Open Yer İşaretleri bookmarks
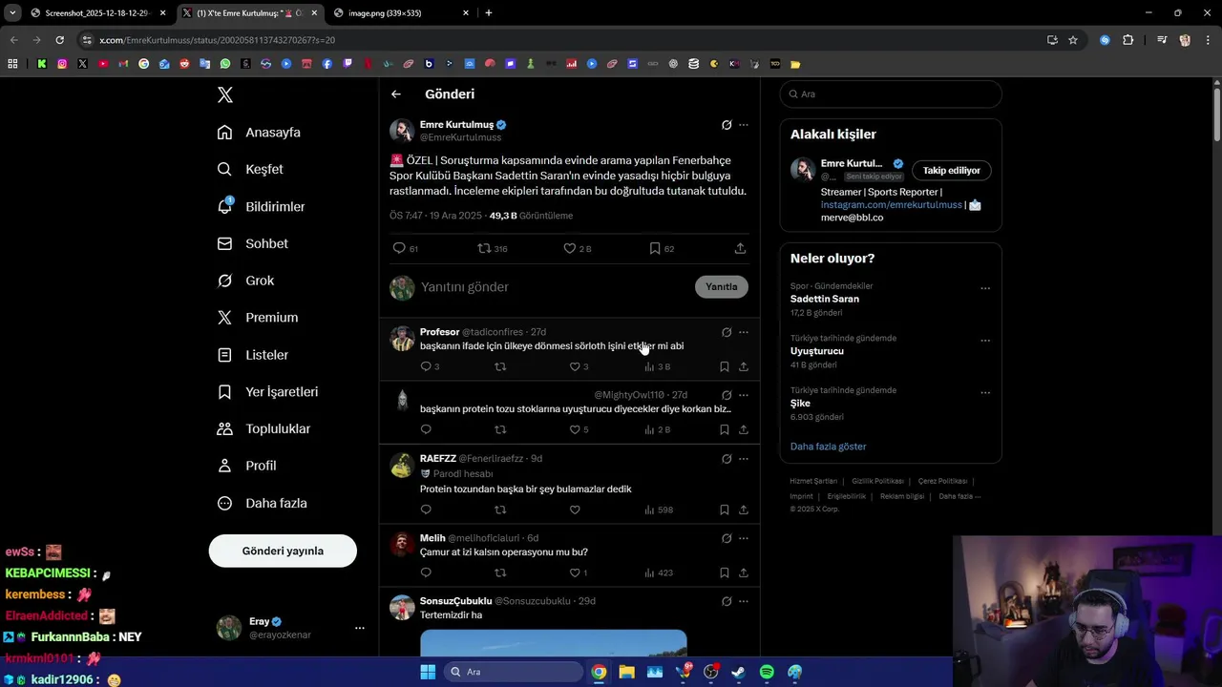Viewport: 1222px width, 687px height. tap(268, 392)
